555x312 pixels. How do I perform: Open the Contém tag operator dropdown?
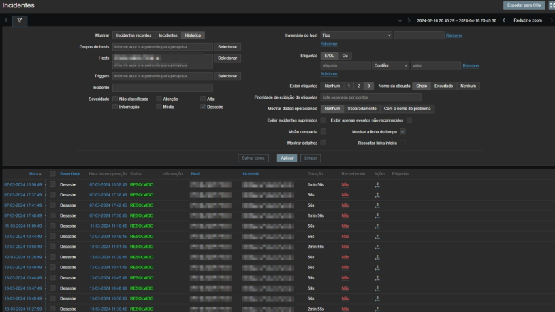(391, 66)
